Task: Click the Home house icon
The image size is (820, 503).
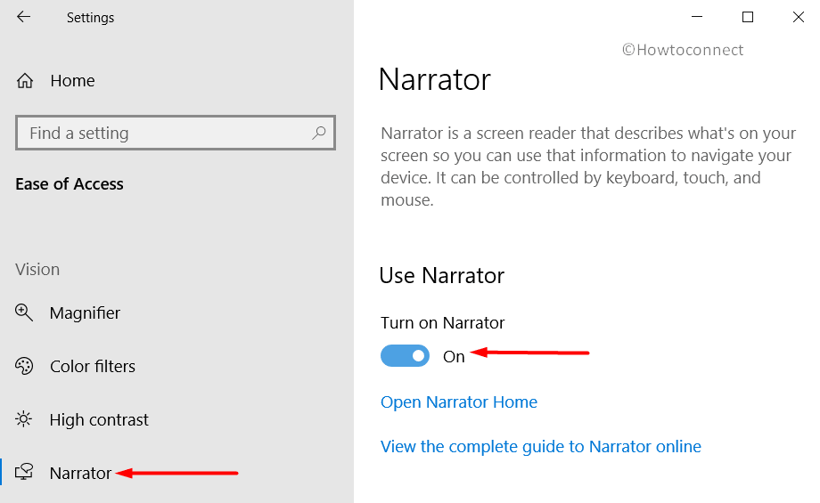Action: tap(25, 81)
